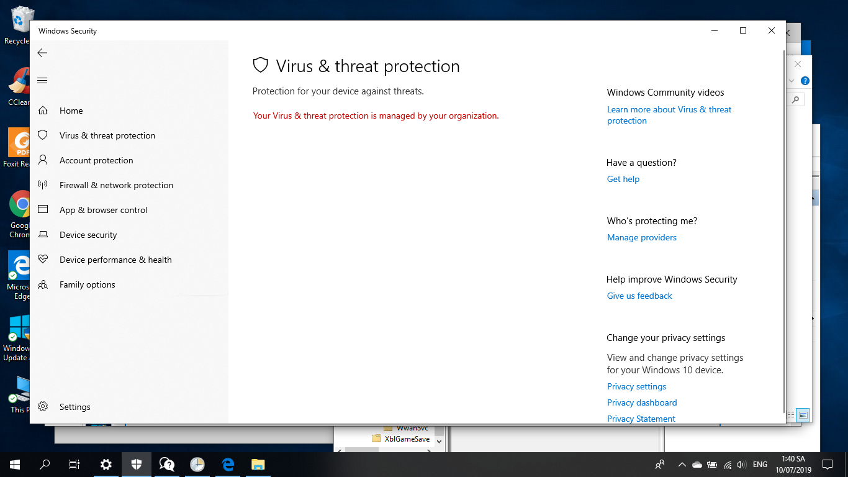Viewport: 848px width, 477px height.
Task: Click the Get help link
Action: tap(623, 179)
